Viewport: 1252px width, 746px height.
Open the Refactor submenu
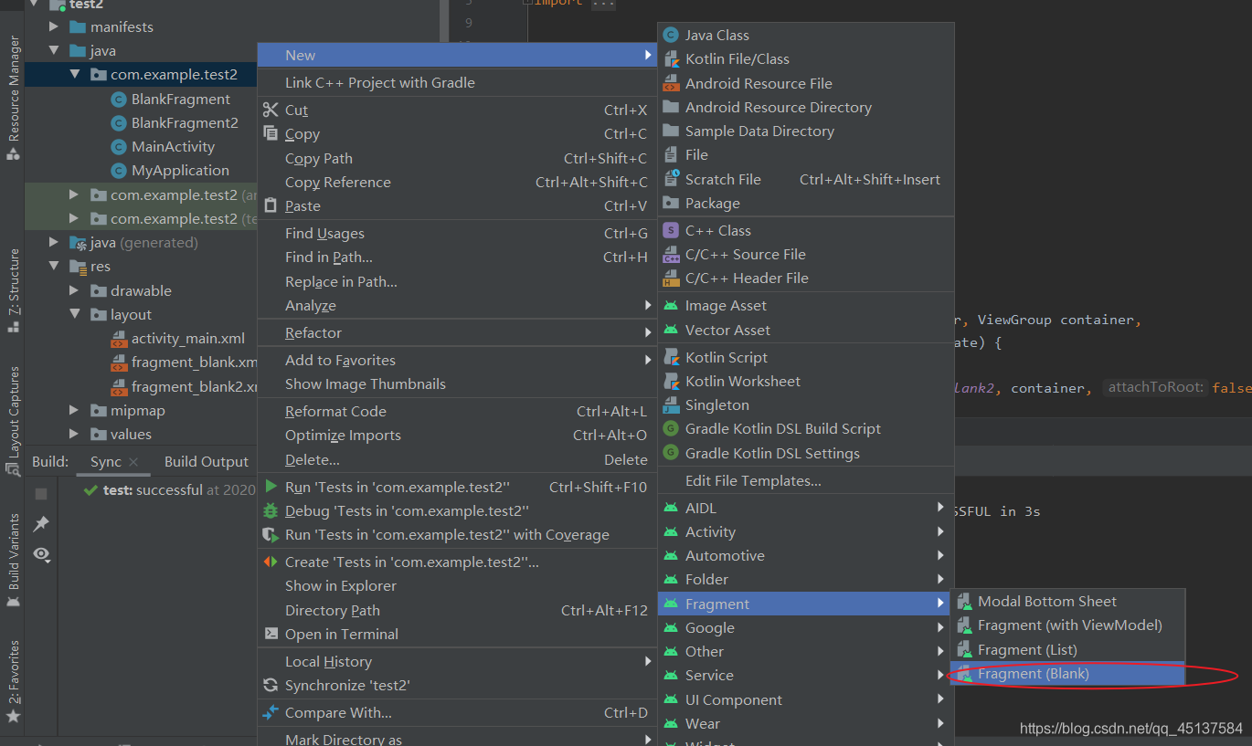[456, 332]
